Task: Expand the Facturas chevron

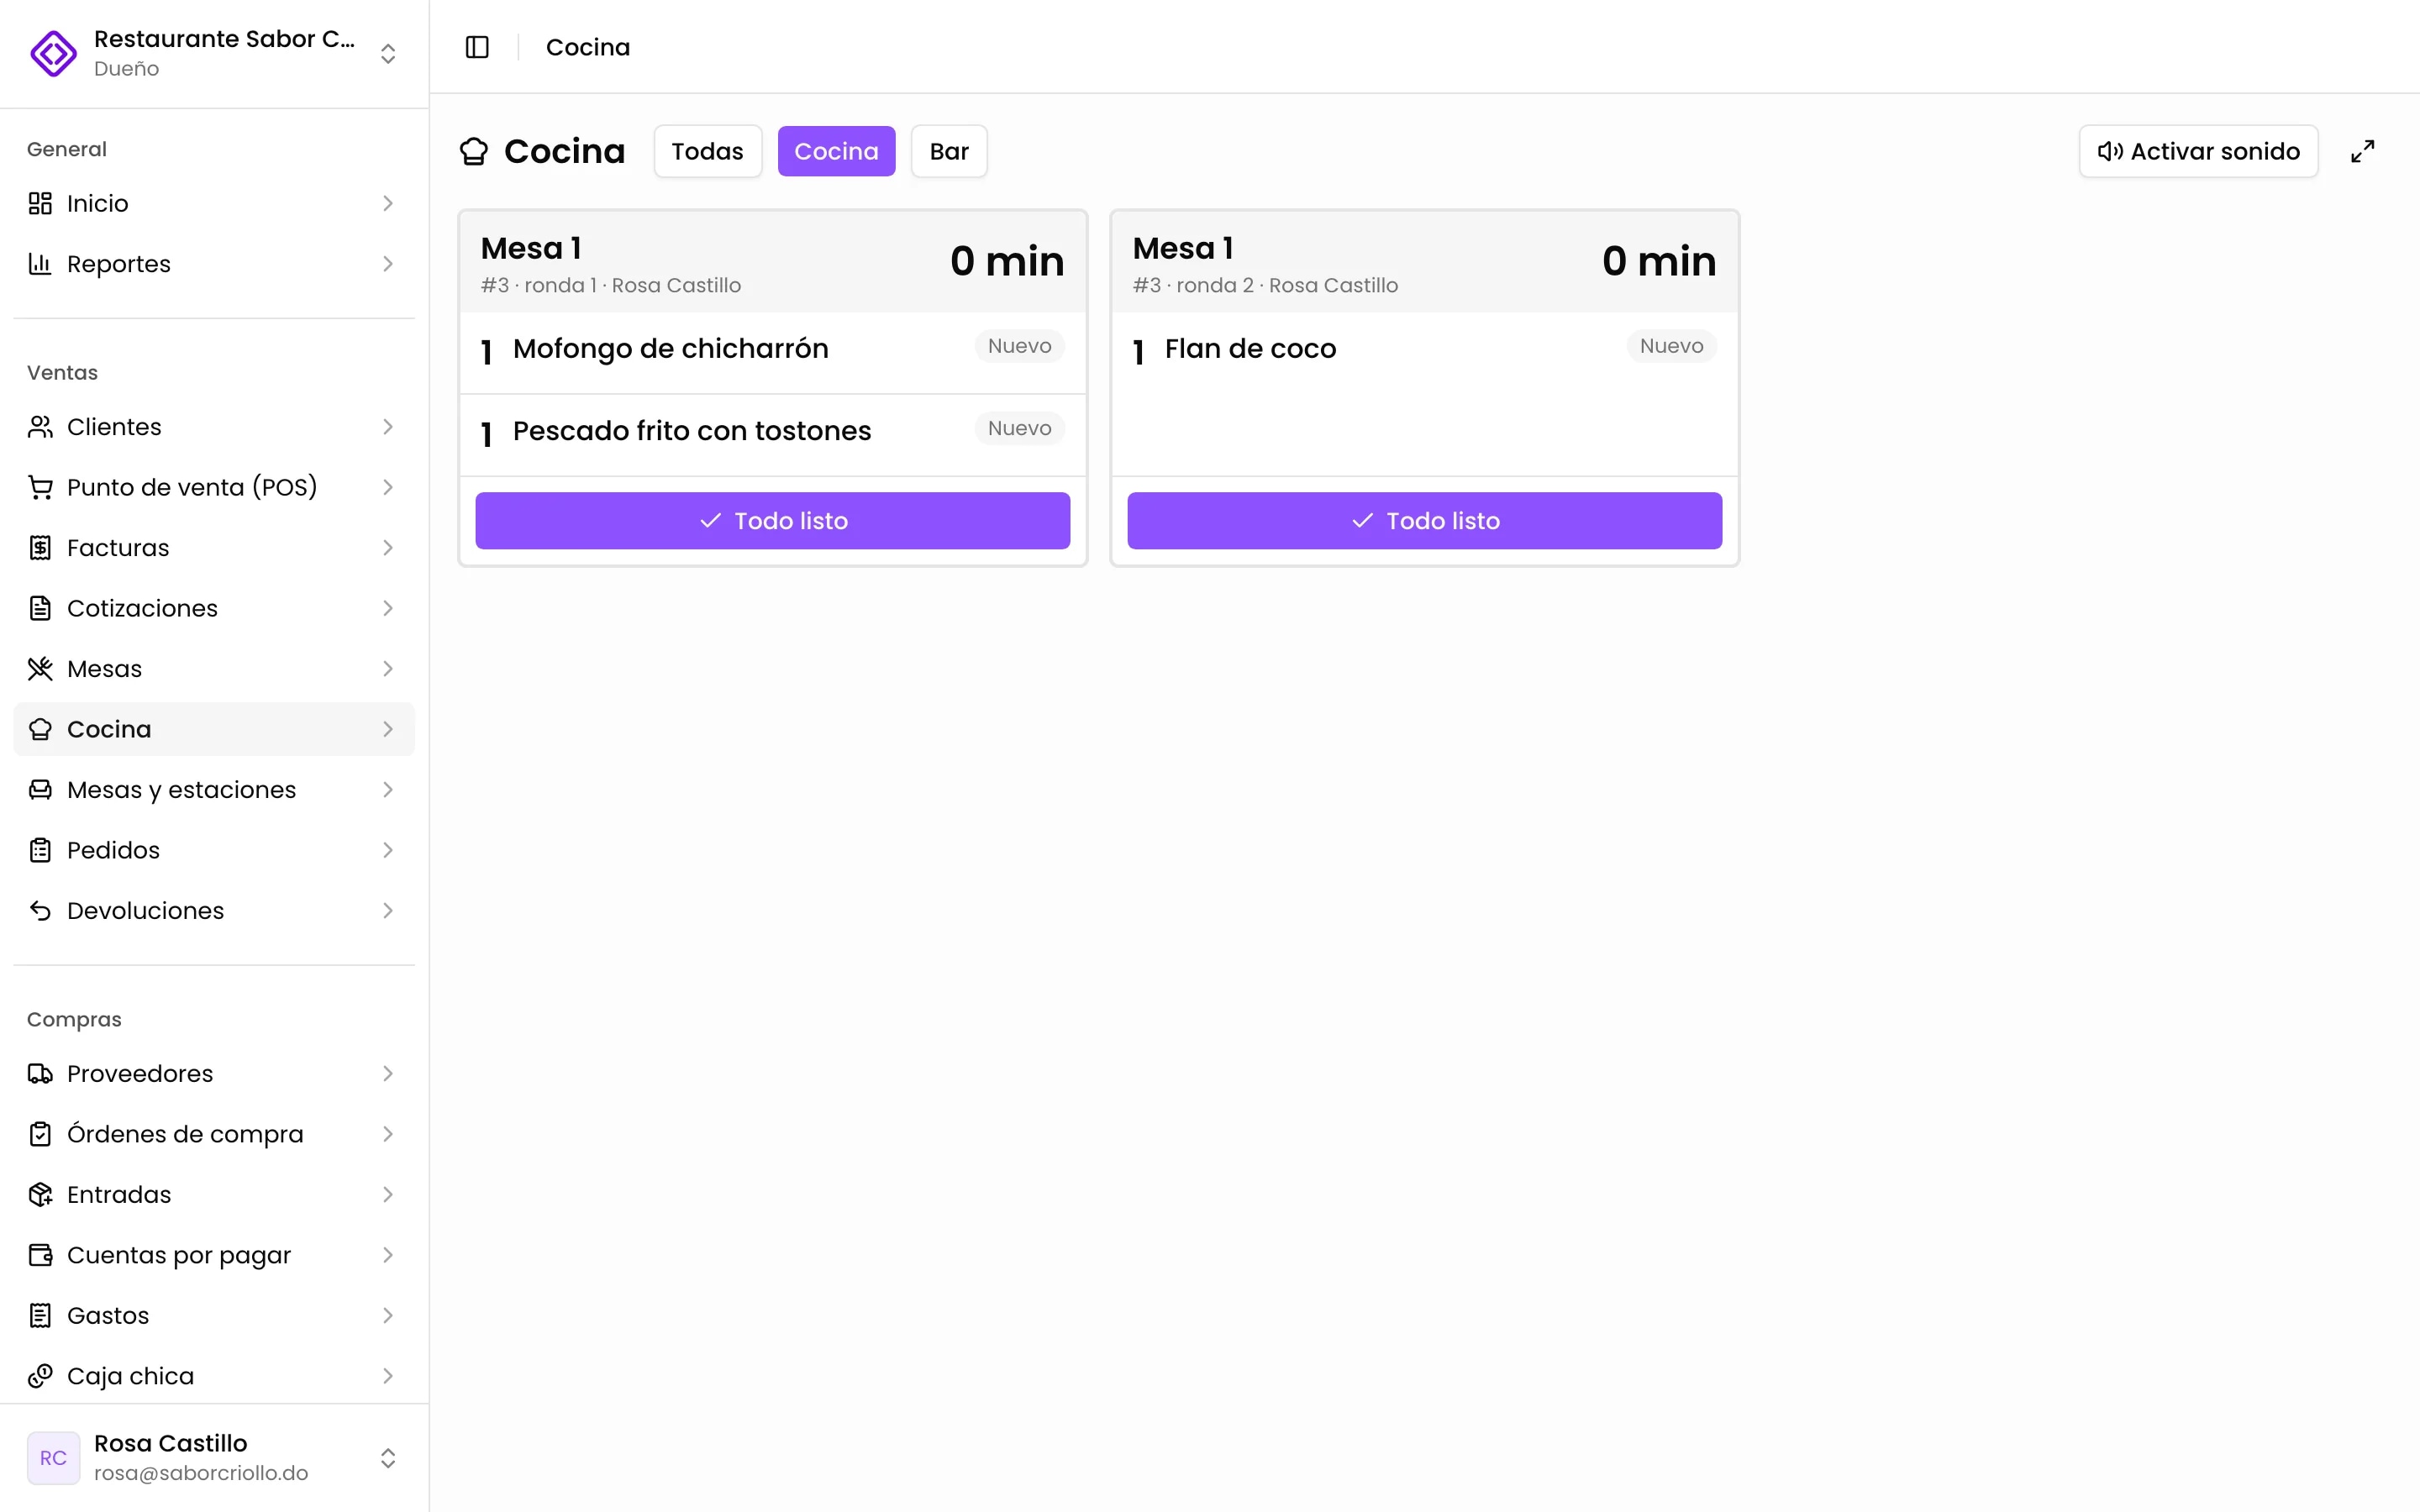Action: [388, 548]
